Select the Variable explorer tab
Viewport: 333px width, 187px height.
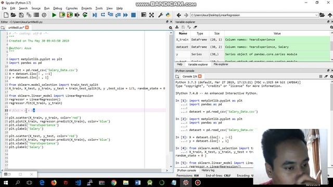198,64
